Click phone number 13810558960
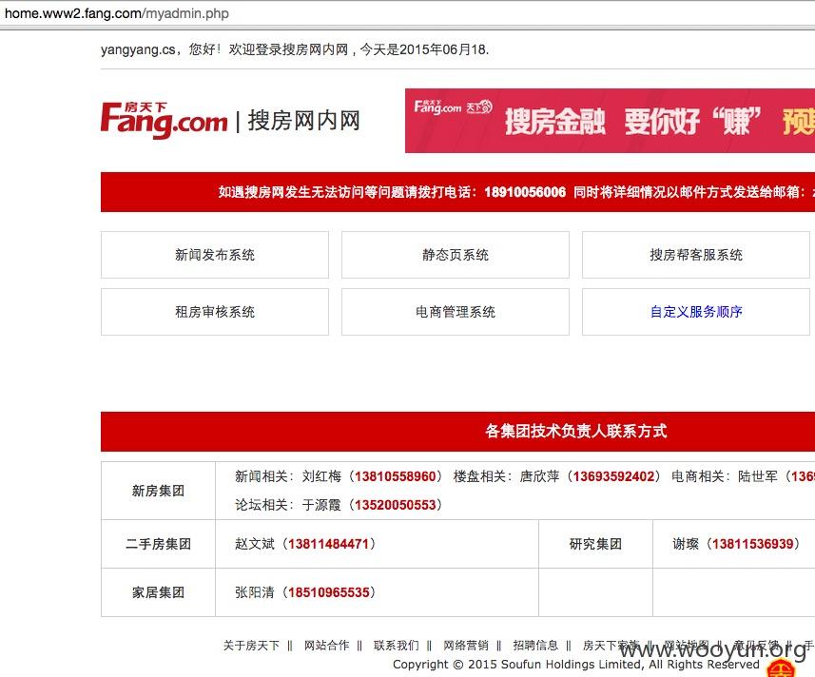This screenshot has height=677, width=815. [396, 476]
